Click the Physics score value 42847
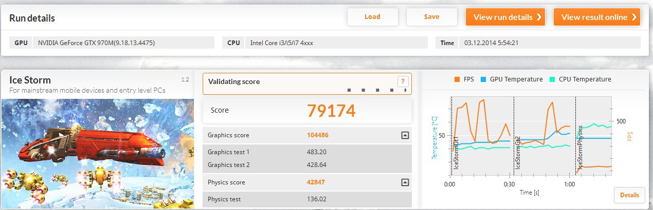 tap(316, 182)
